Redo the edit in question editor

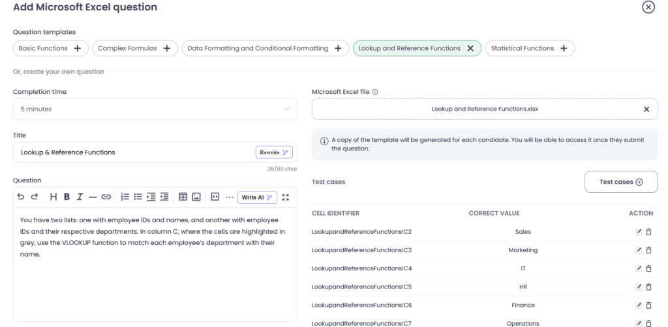pyautogui.click(x=35, y=197)
